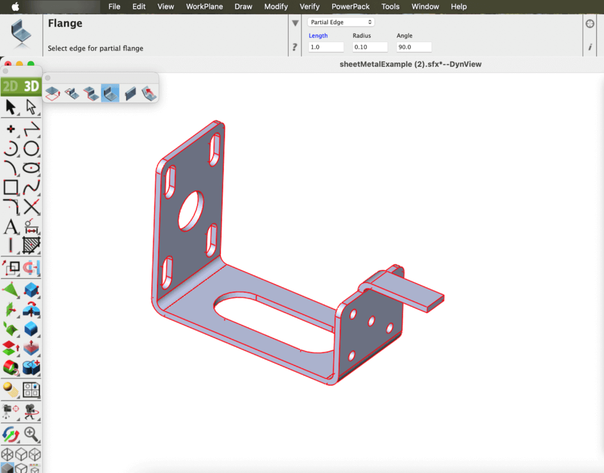Screen dimensions: 604x473
Task: Select the crosshatch fill tool
Action: 31,245
